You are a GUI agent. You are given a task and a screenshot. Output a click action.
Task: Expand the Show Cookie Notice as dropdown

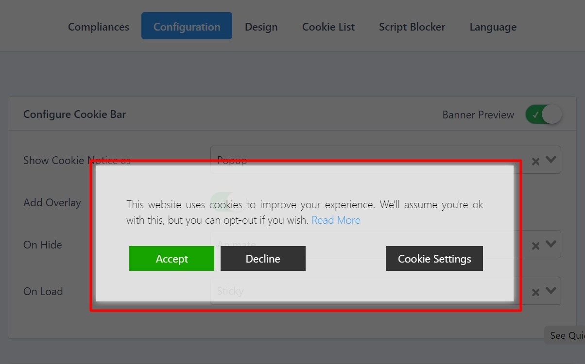(551, 160)
